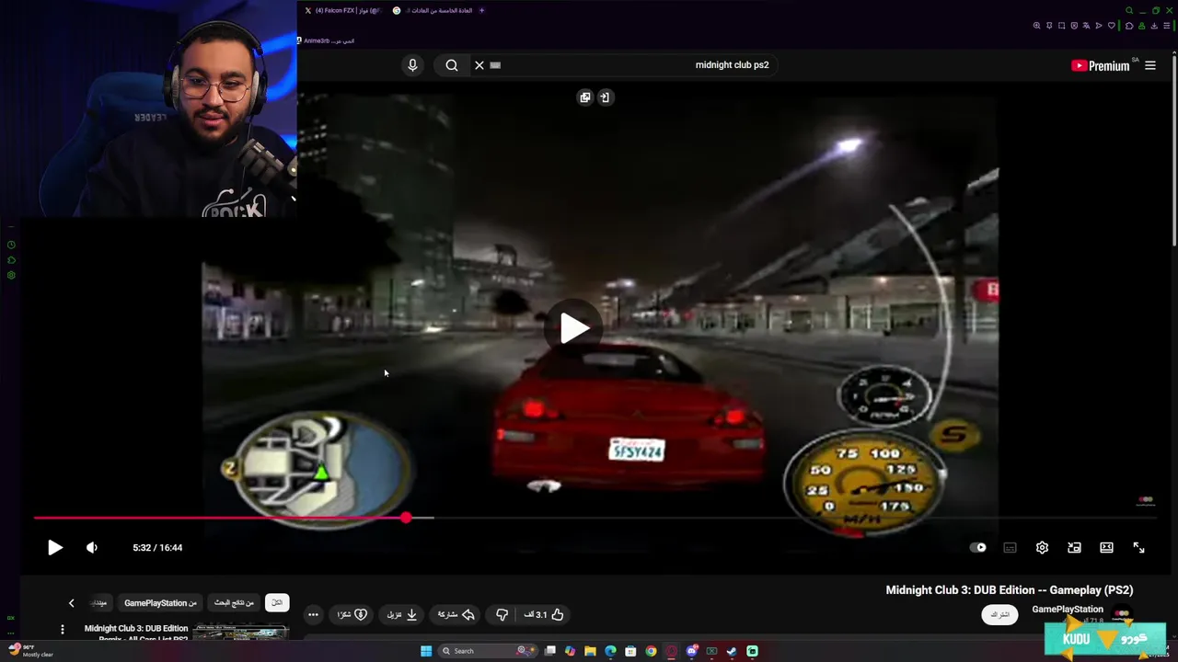Open Google Chrome from taskbar
Screen dimensions: 1178x662
[651, 651]
